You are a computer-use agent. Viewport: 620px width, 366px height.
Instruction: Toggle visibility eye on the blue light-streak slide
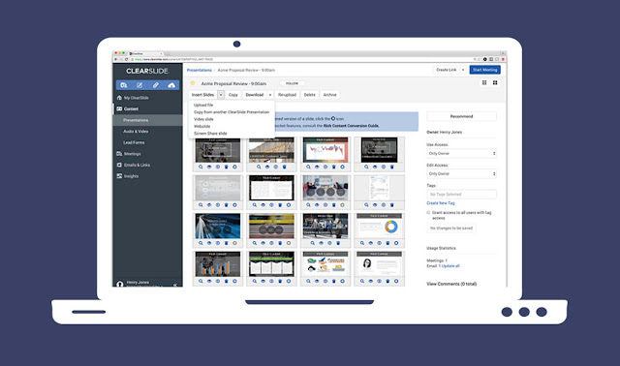point(209,243)
